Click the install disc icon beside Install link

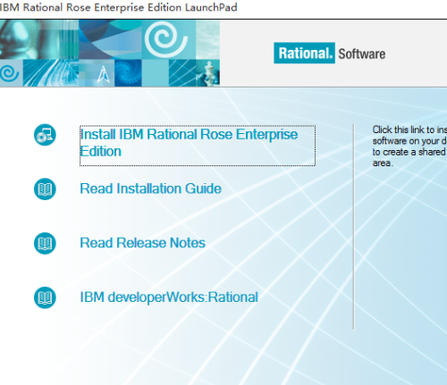tap(45, 135)
